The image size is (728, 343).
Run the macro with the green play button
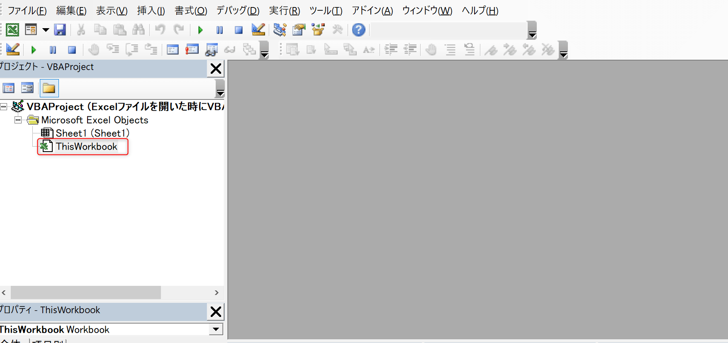[200, 30]
